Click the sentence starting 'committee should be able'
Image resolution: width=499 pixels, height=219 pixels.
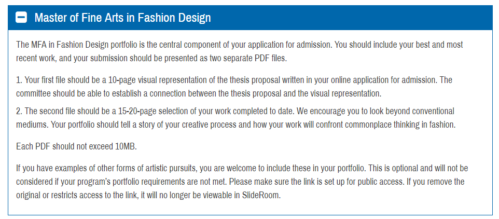pos(199,94)
